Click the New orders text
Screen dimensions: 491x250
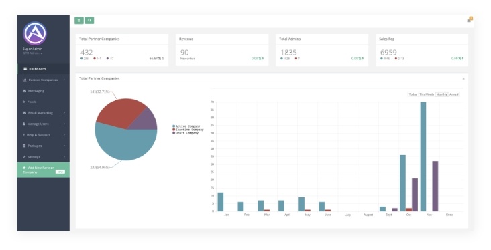click(188, 59)
